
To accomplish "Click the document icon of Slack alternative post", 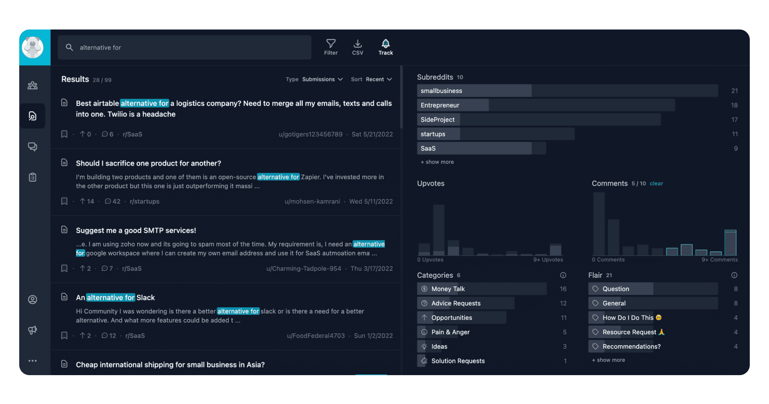I will point(64,297).
